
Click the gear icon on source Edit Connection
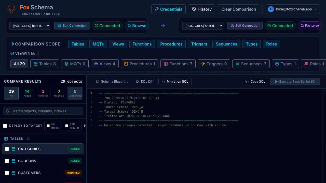59,26
